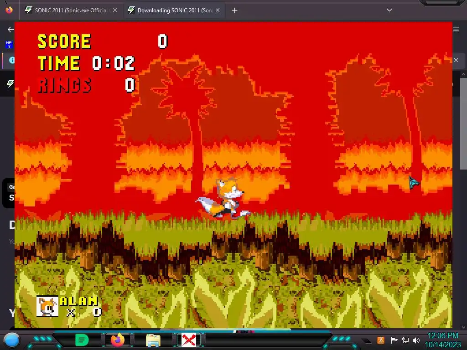467x350 pixels.
Task: Click the RINGS counter label
Action: coord(65,85)
